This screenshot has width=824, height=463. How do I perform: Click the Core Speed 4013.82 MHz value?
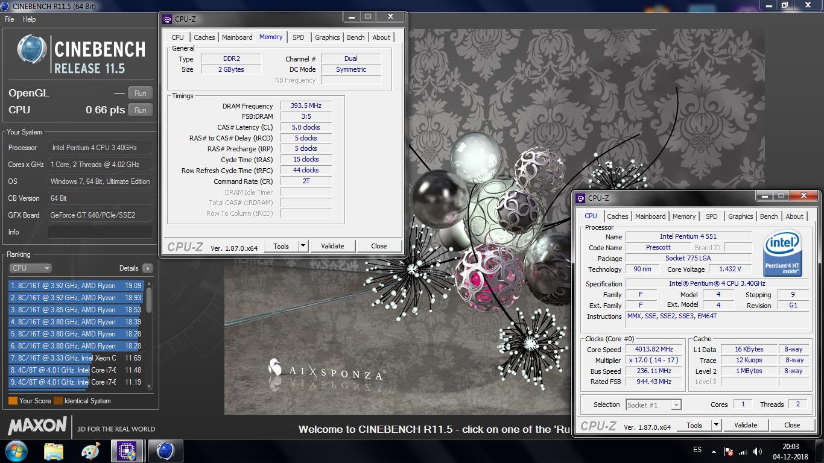(654, 350)
